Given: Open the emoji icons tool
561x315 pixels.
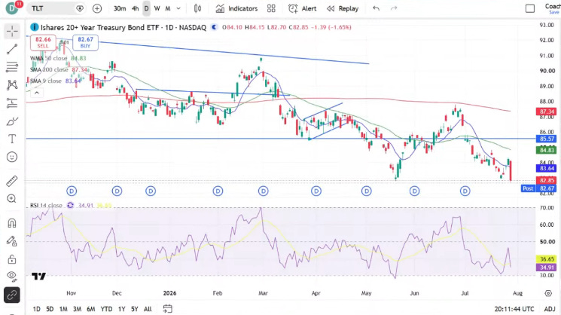Looking at the screenshot, I should coord(12,157).
